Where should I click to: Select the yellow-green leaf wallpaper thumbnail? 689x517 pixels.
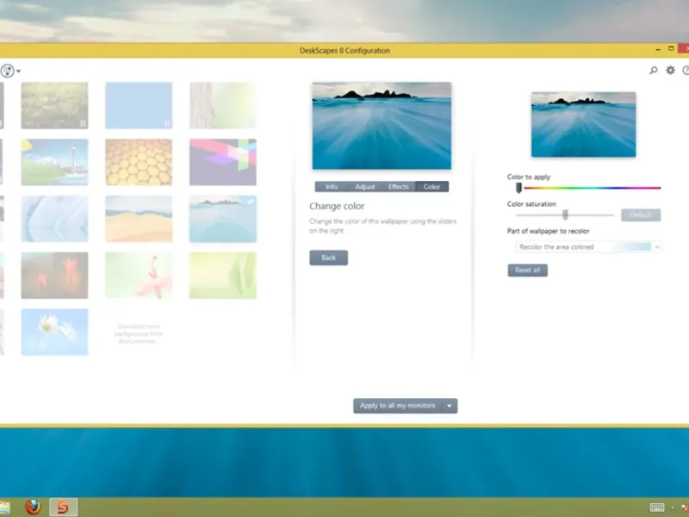223,276
